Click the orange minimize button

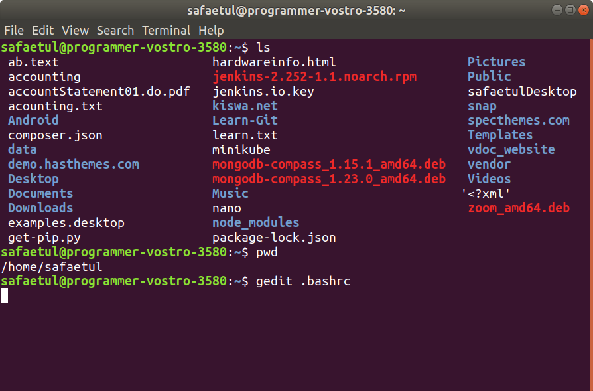click(x=557, y=10)
